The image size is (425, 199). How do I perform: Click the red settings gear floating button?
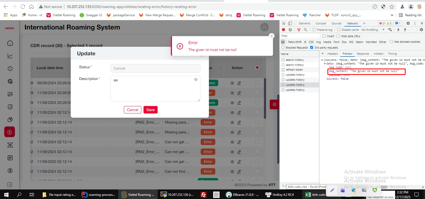pos(274,104)
